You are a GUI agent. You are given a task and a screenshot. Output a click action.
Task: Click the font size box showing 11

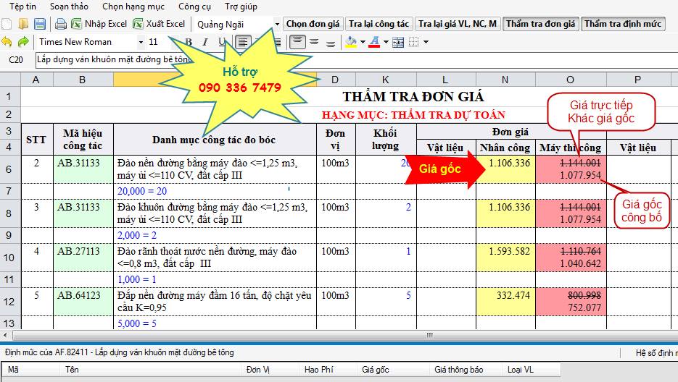click(x=156, y=42)
